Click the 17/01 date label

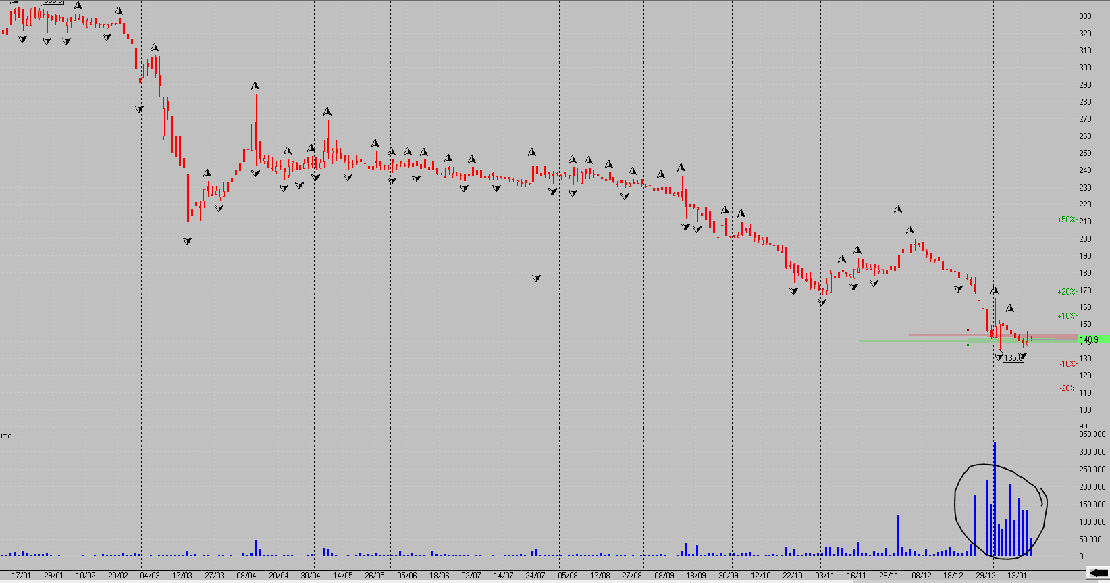point(22,576)
